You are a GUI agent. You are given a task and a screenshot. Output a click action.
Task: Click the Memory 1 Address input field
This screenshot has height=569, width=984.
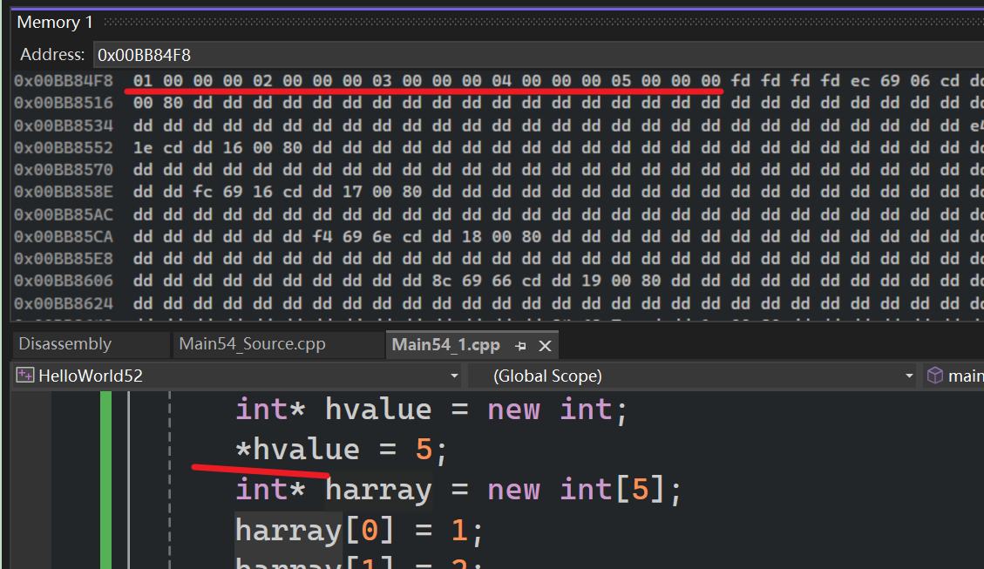point(523,54)
